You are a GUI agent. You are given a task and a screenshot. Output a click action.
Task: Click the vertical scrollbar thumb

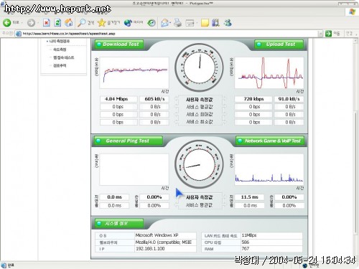click(x=355, y=172)
